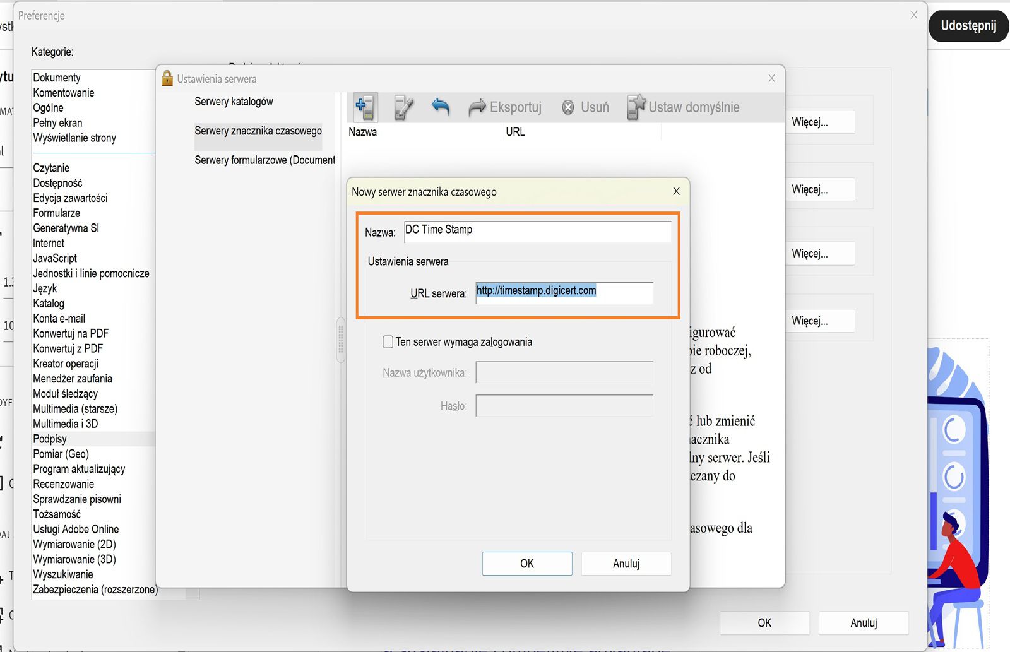This screenshot has width=1010, height=652.
Task: Click the Eksportuj toolbar button
Action: [505, 107]
